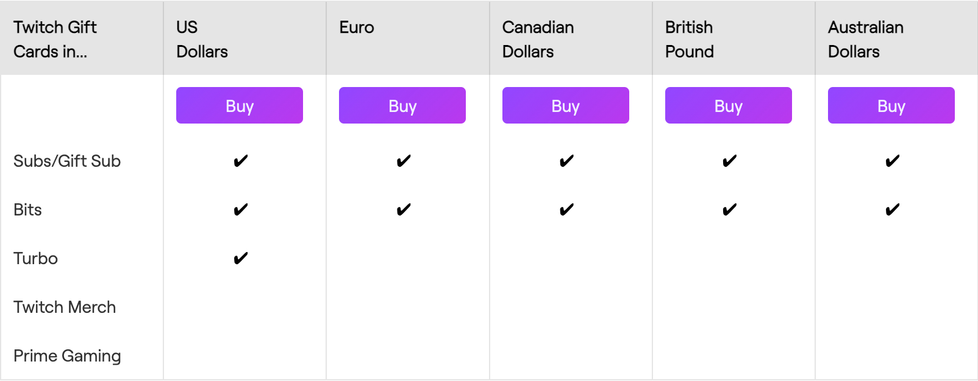Screen dimensions: 978x381
Task: Click the Bits checkmark under British Pound
Action: point(730,210)
